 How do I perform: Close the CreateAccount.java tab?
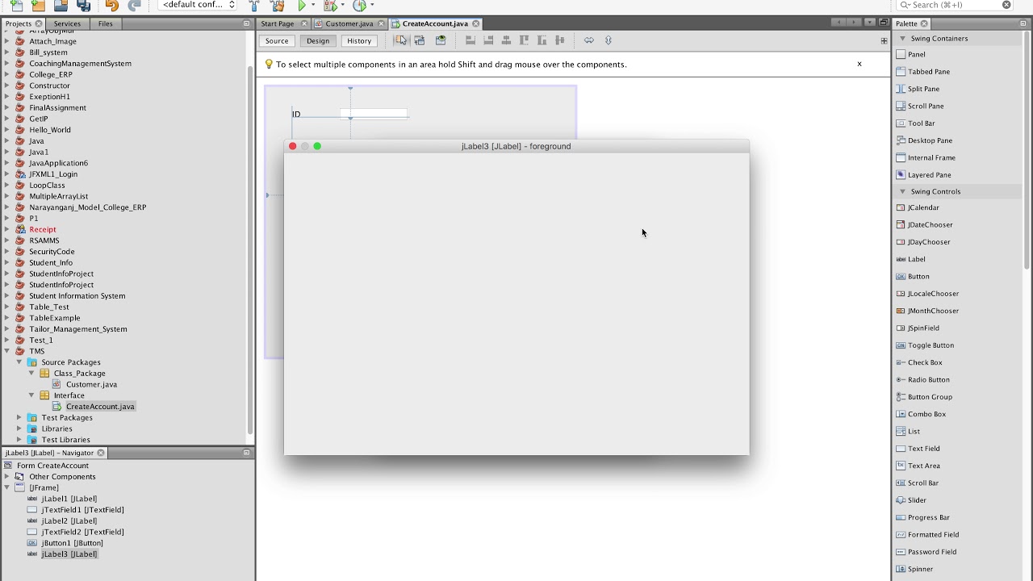pyautogui.click(x=475, y=23)
